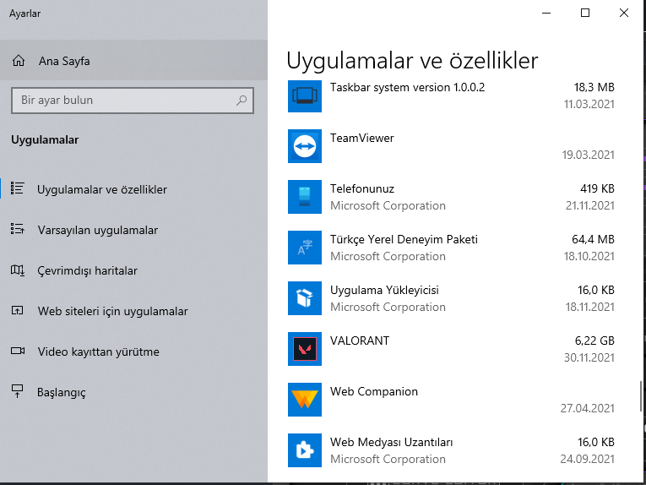Click Web Companion date 27.04.2021
The image size is (646, 485).
click(587, 408)
